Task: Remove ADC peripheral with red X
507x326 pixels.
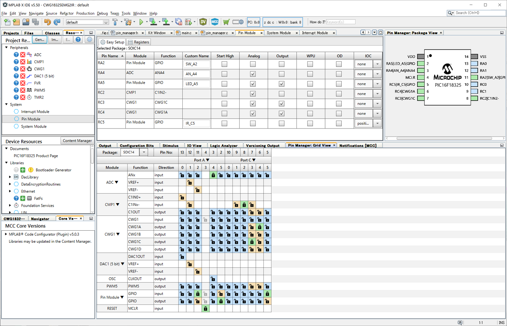Action: 23,54
